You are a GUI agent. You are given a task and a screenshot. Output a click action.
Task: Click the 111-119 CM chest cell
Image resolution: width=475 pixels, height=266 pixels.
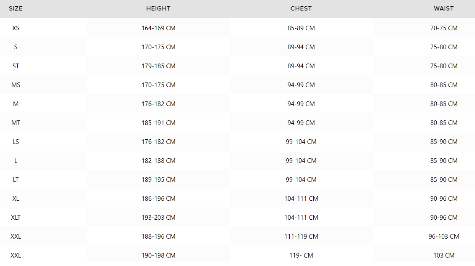(x=301, y=237)
